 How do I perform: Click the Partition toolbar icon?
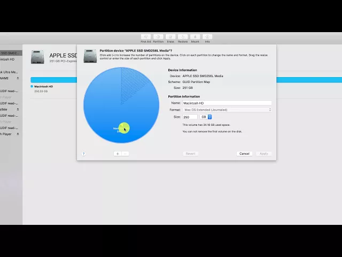pos(158,37)
